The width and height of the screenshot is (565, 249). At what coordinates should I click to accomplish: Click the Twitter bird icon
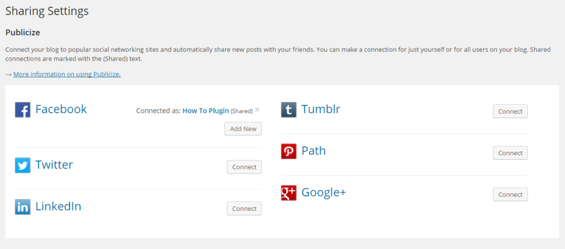pyautogui.click(x=23, y=166)
